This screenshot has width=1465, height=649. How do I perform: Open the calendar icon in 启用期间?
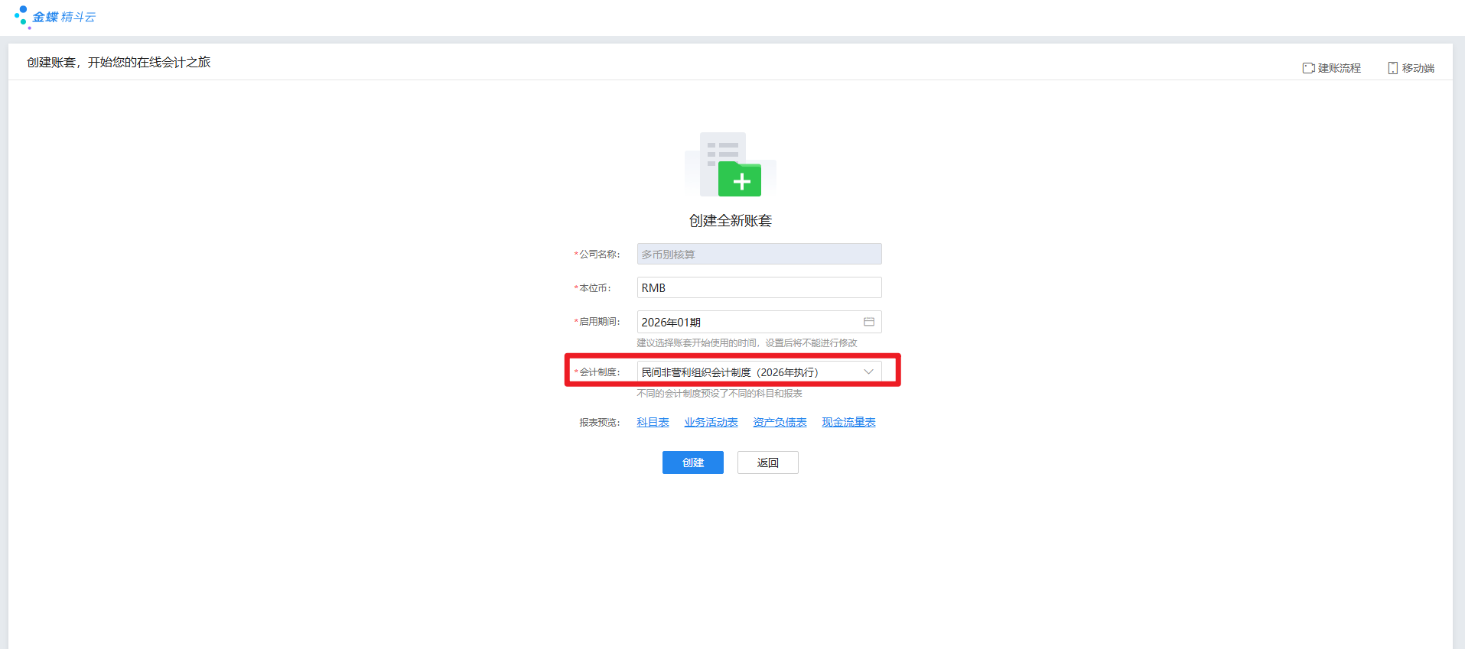(x=869, y=322)
